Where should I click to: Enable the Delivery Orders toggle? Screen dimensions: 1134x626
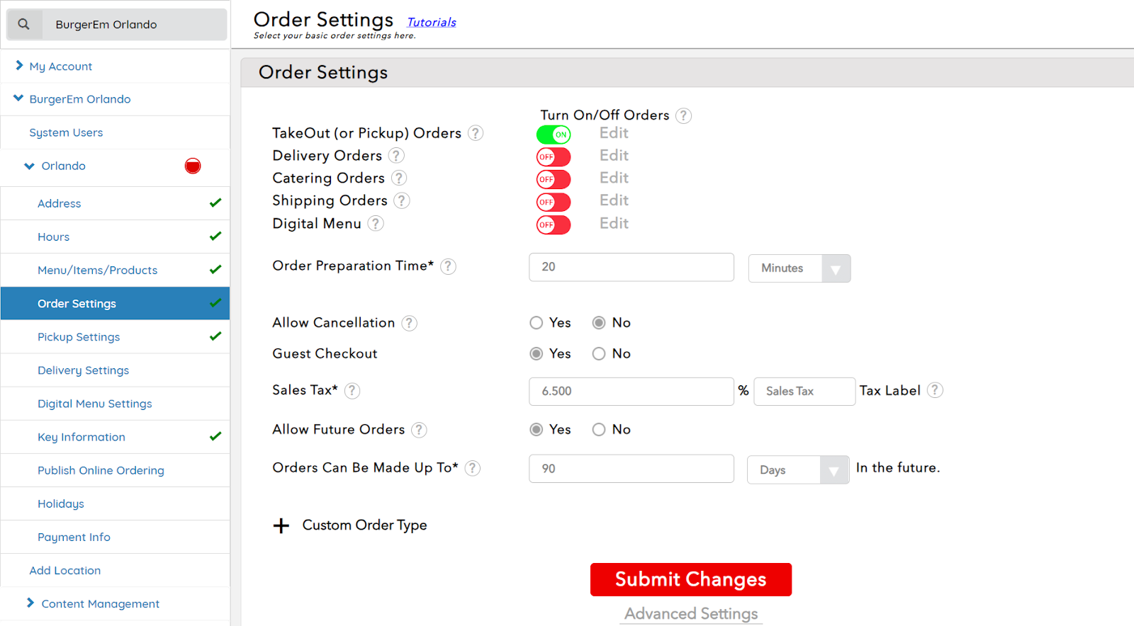pyautogui.click(x=554, y=157)
